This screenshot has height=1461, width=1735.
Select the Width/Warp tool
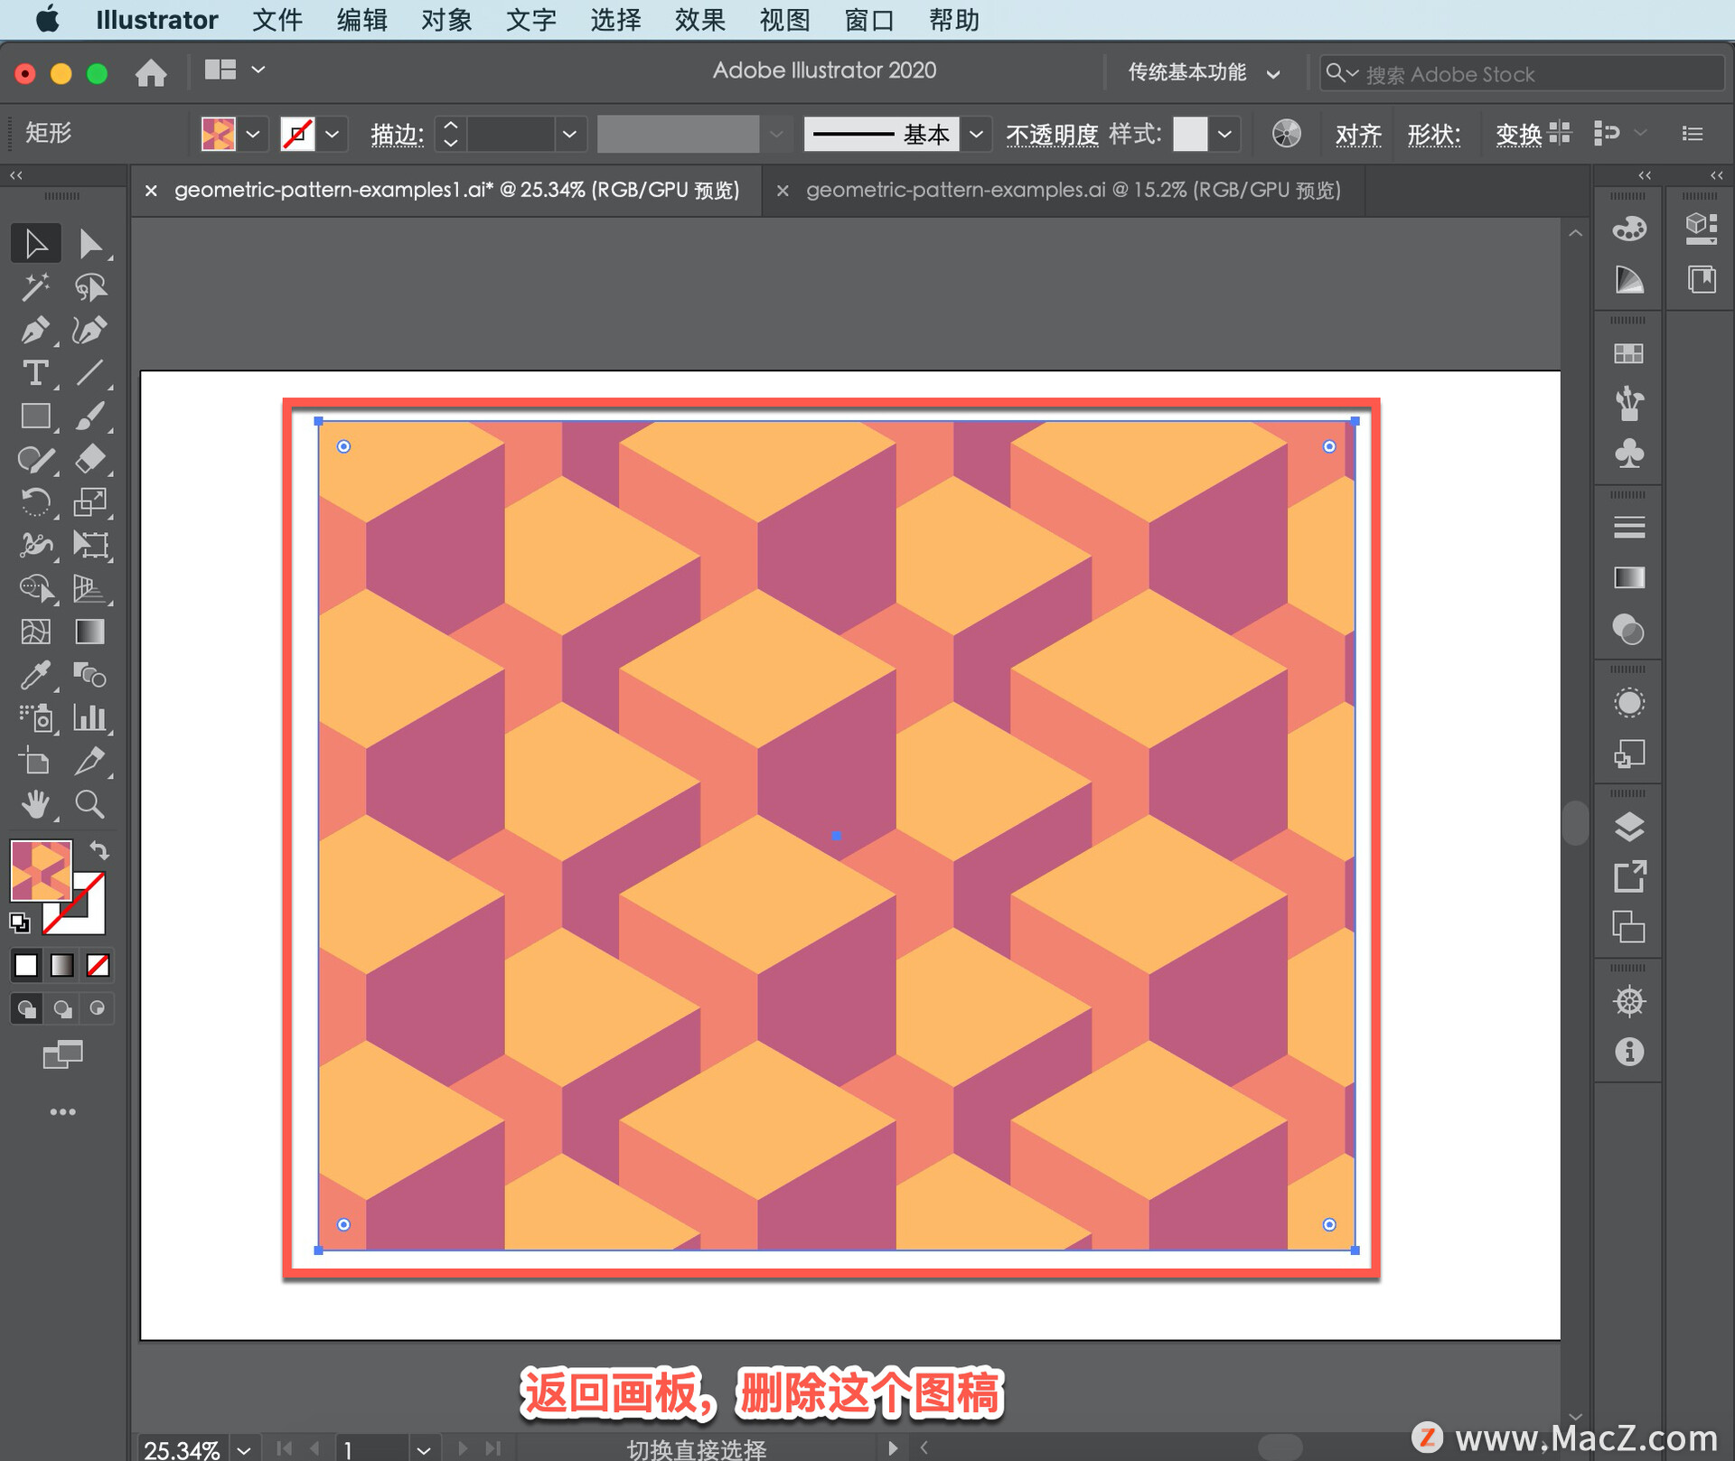click(36, 545)
